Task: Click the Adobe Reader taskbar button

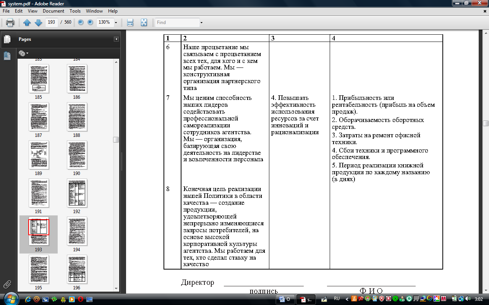Action: tap(307, 299)
